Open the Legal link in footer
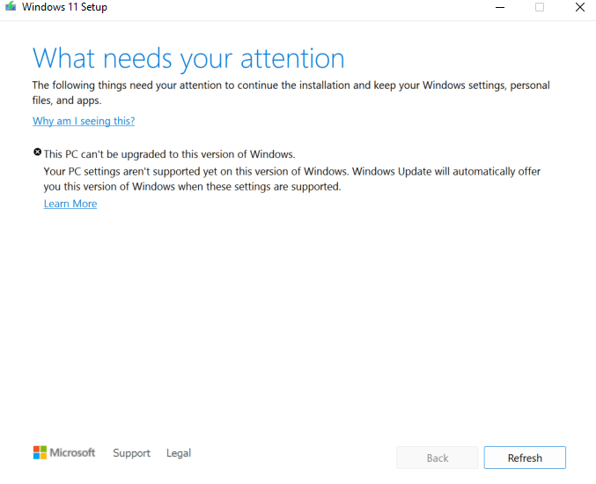The height and width of the screenshot is (484, 596). tap(179, 453)
